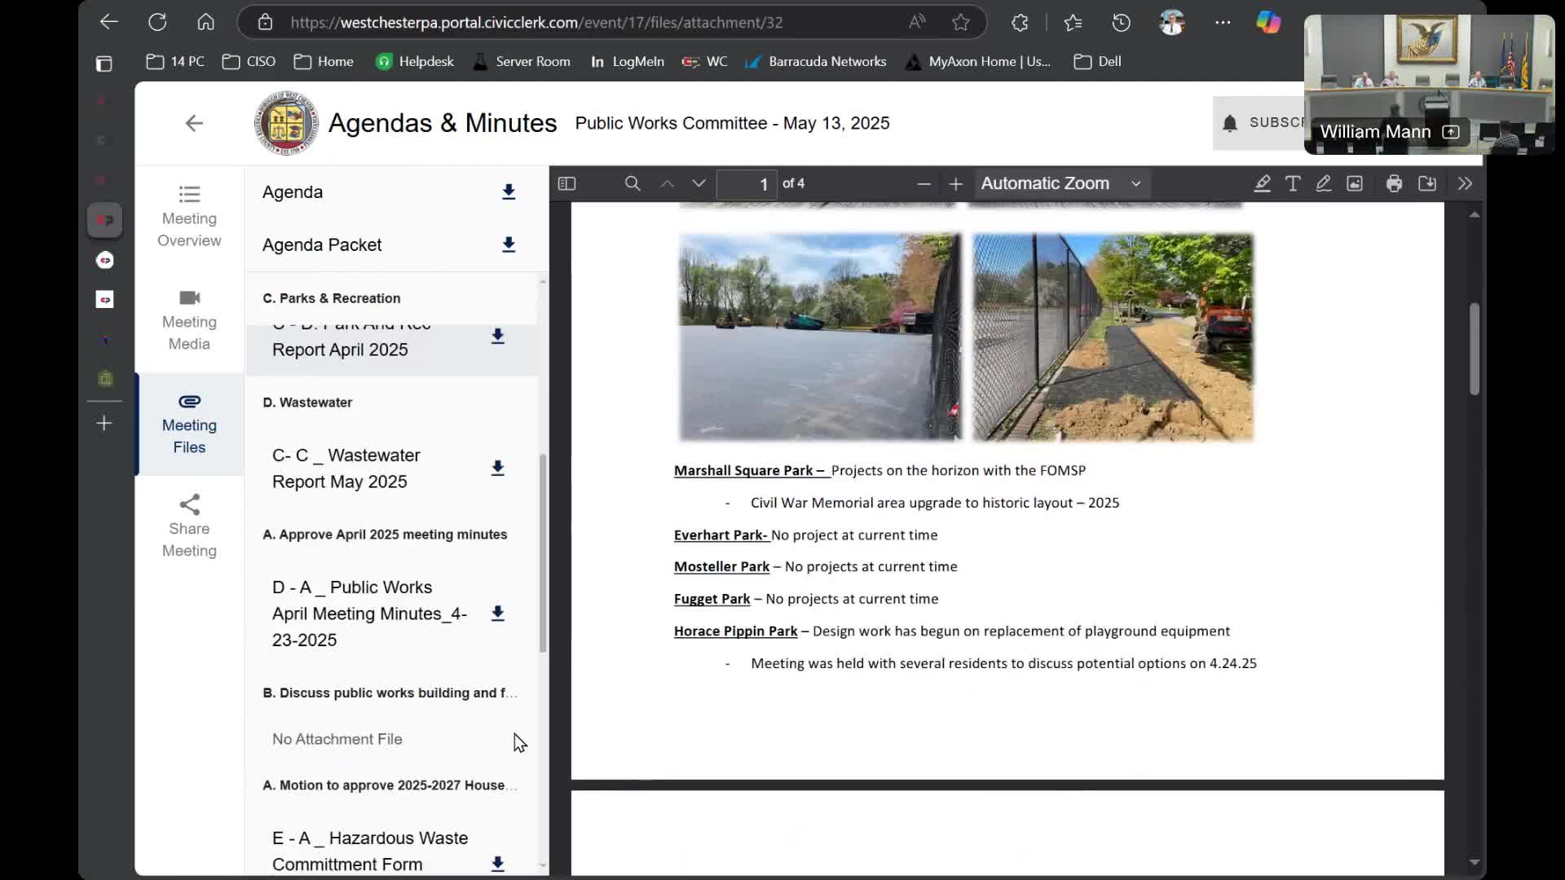Open the Helpdesk bookmark

point(415,61)
